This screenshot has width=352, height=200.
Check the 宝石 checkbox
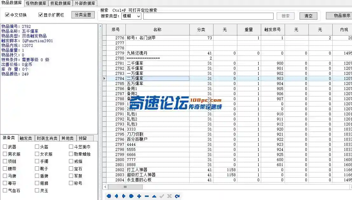[71, 168]
